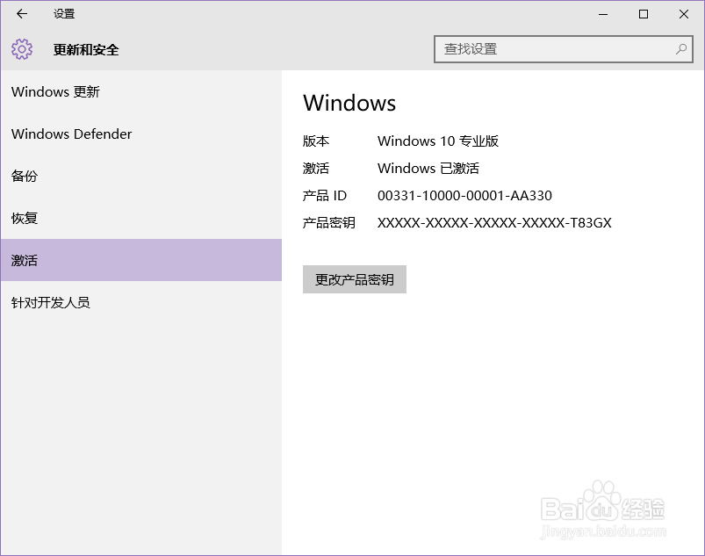Select 恢复 in the sidebar
This screenshot has width=705, height=556.
tap(141, 218)
